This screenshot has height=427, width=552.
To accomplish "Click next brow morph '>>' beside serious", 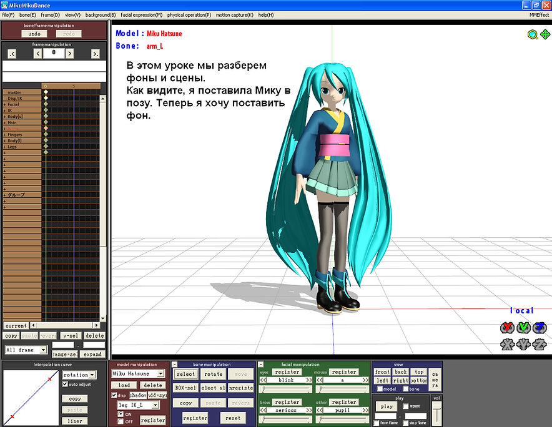I will [308, 410].
